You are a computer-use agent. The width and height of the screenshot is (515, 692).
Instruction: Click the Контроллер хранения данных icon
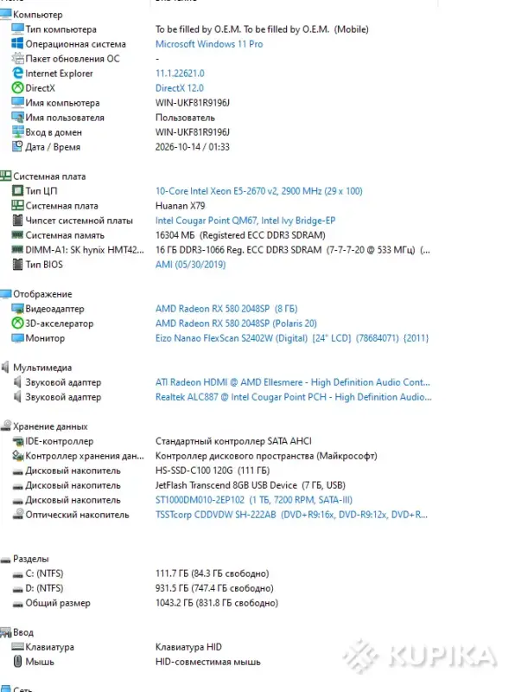pyautogui.click(x=17, y=456)
